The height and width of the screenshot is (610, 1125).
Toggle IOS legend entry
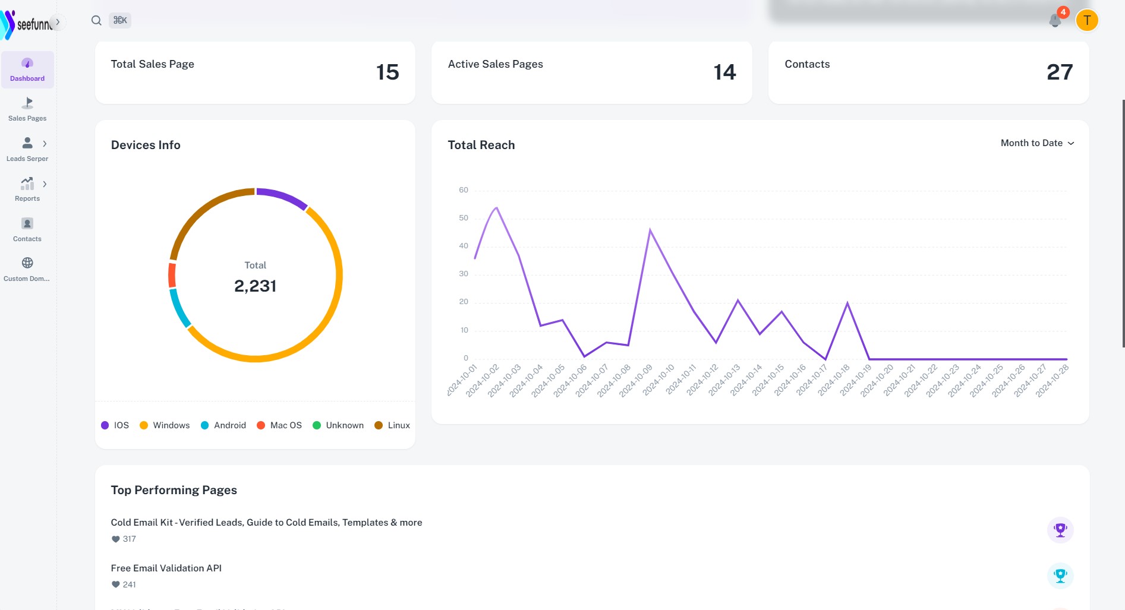coord(115,425)
